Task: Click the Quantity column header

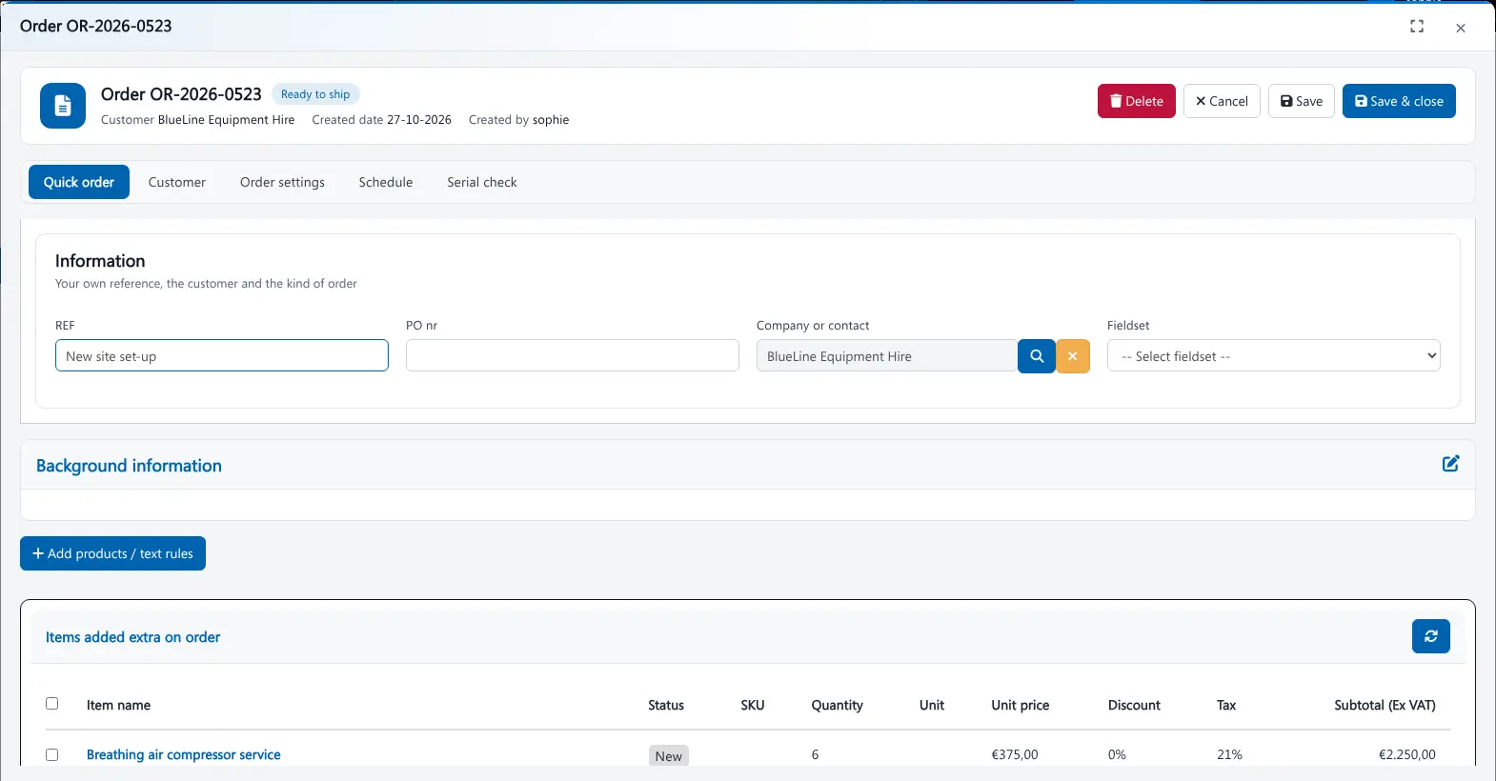Action: (838, 705)
